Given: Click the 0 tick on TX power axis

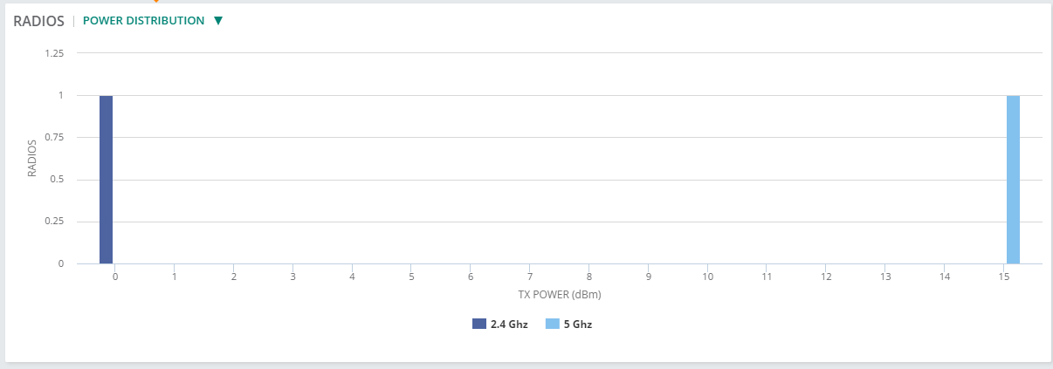Looking at the screenshot, I should click(114, 277).
